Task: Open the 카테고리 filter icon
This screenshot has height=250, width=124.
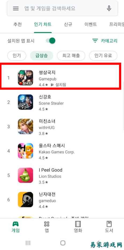Action: [95, 41]
